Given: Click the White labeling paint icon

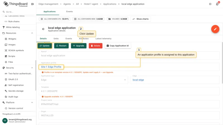Looking at the screenshot, I should pos(4,27).
